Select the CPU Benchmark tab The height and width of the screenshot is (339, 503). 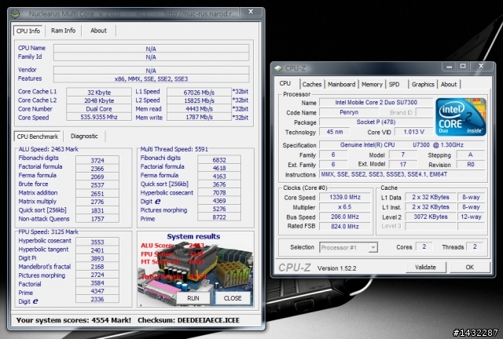coord(38,137)
